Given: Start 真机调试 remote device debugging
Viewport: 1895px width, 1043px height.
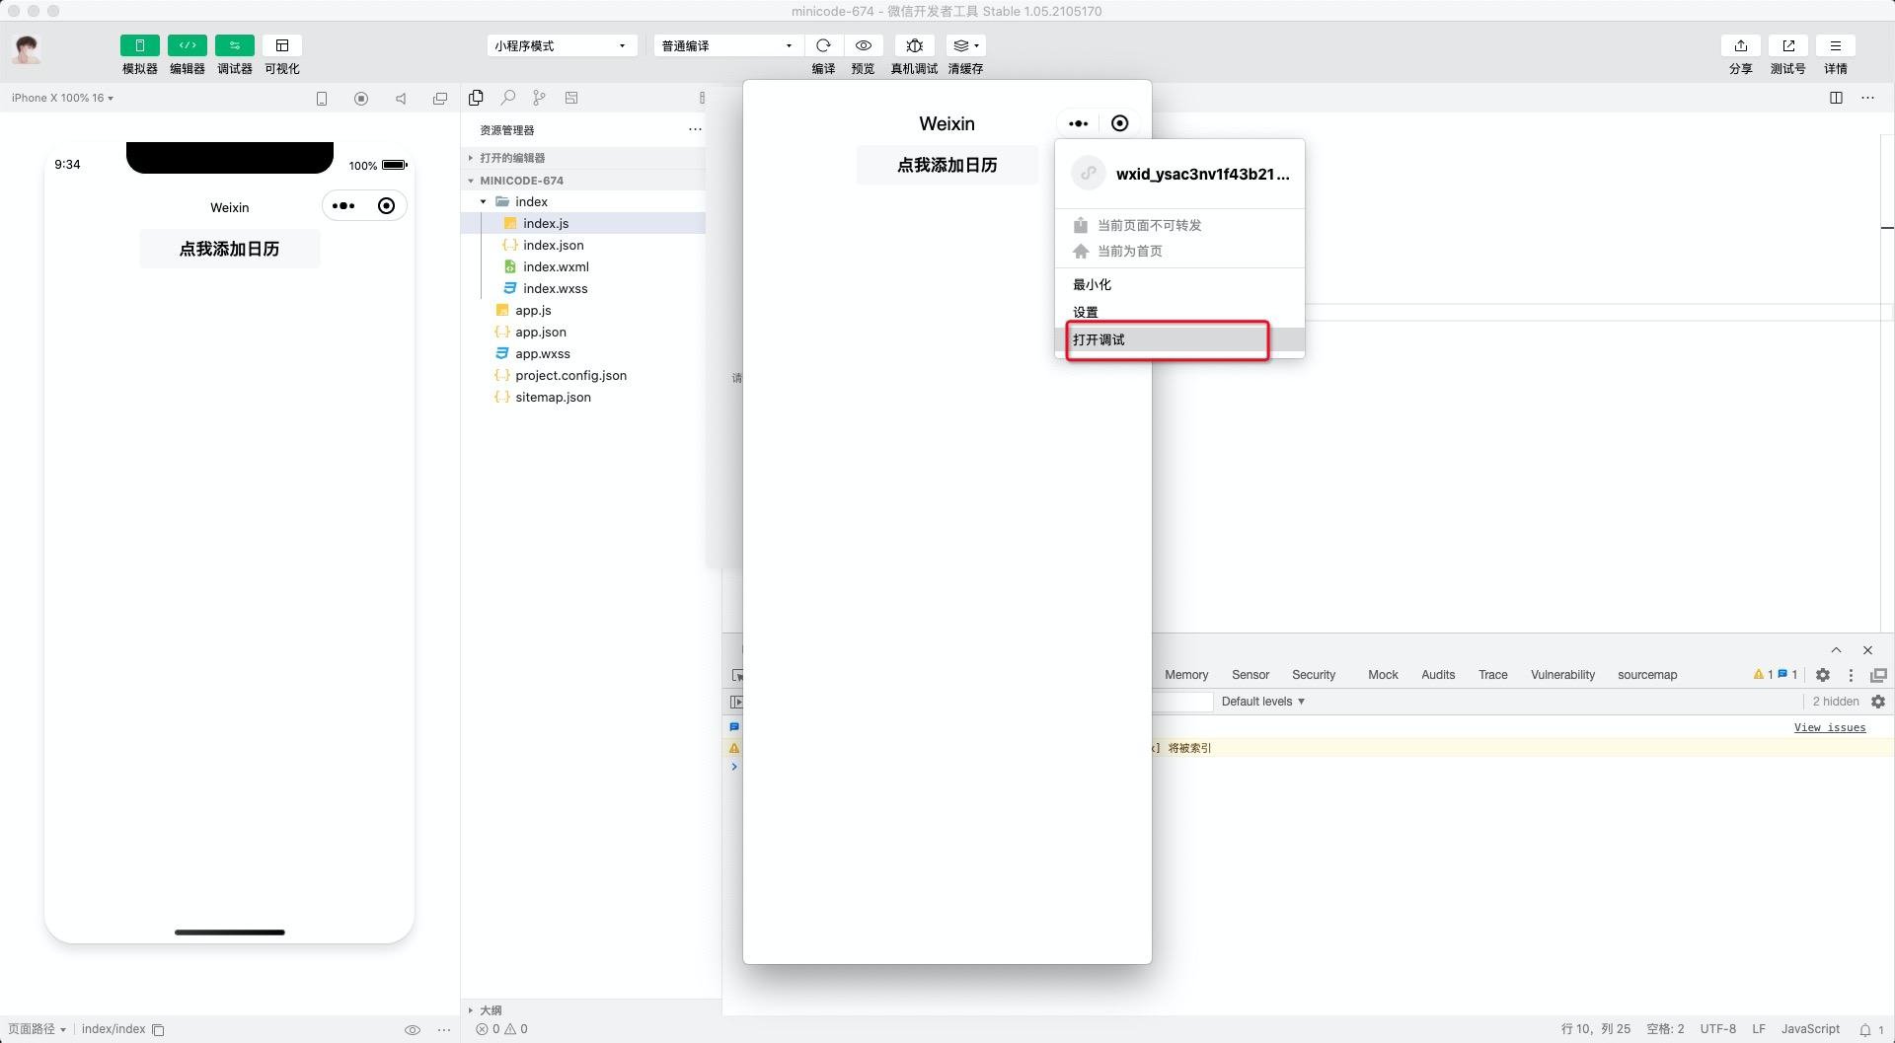Looking at the screenshot, I should 914,45.
